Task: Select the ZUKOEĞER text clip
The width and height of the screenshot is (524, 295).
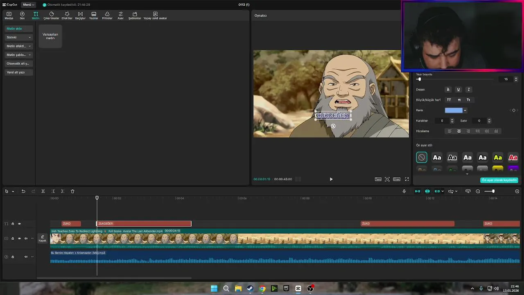Action: tap(144, 224)
